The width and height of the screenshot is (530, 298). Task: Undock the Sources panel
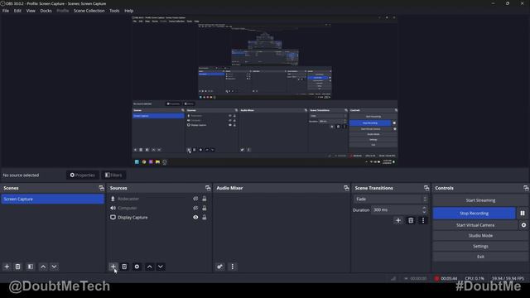[x=208, y=188]
